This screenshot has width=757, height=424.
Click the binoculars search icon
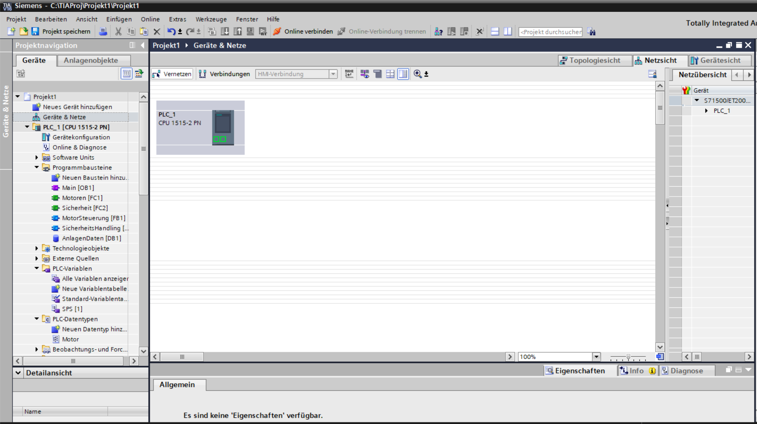591,31
